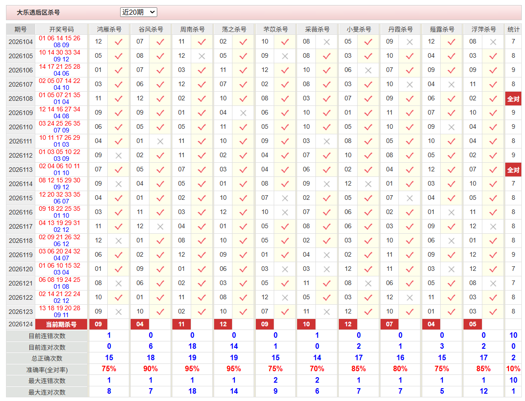This screenshot has width=525, height=401.
Task: Click the 小旻杀号 column header
Action: pyautogui.click(x=359, y=29)
